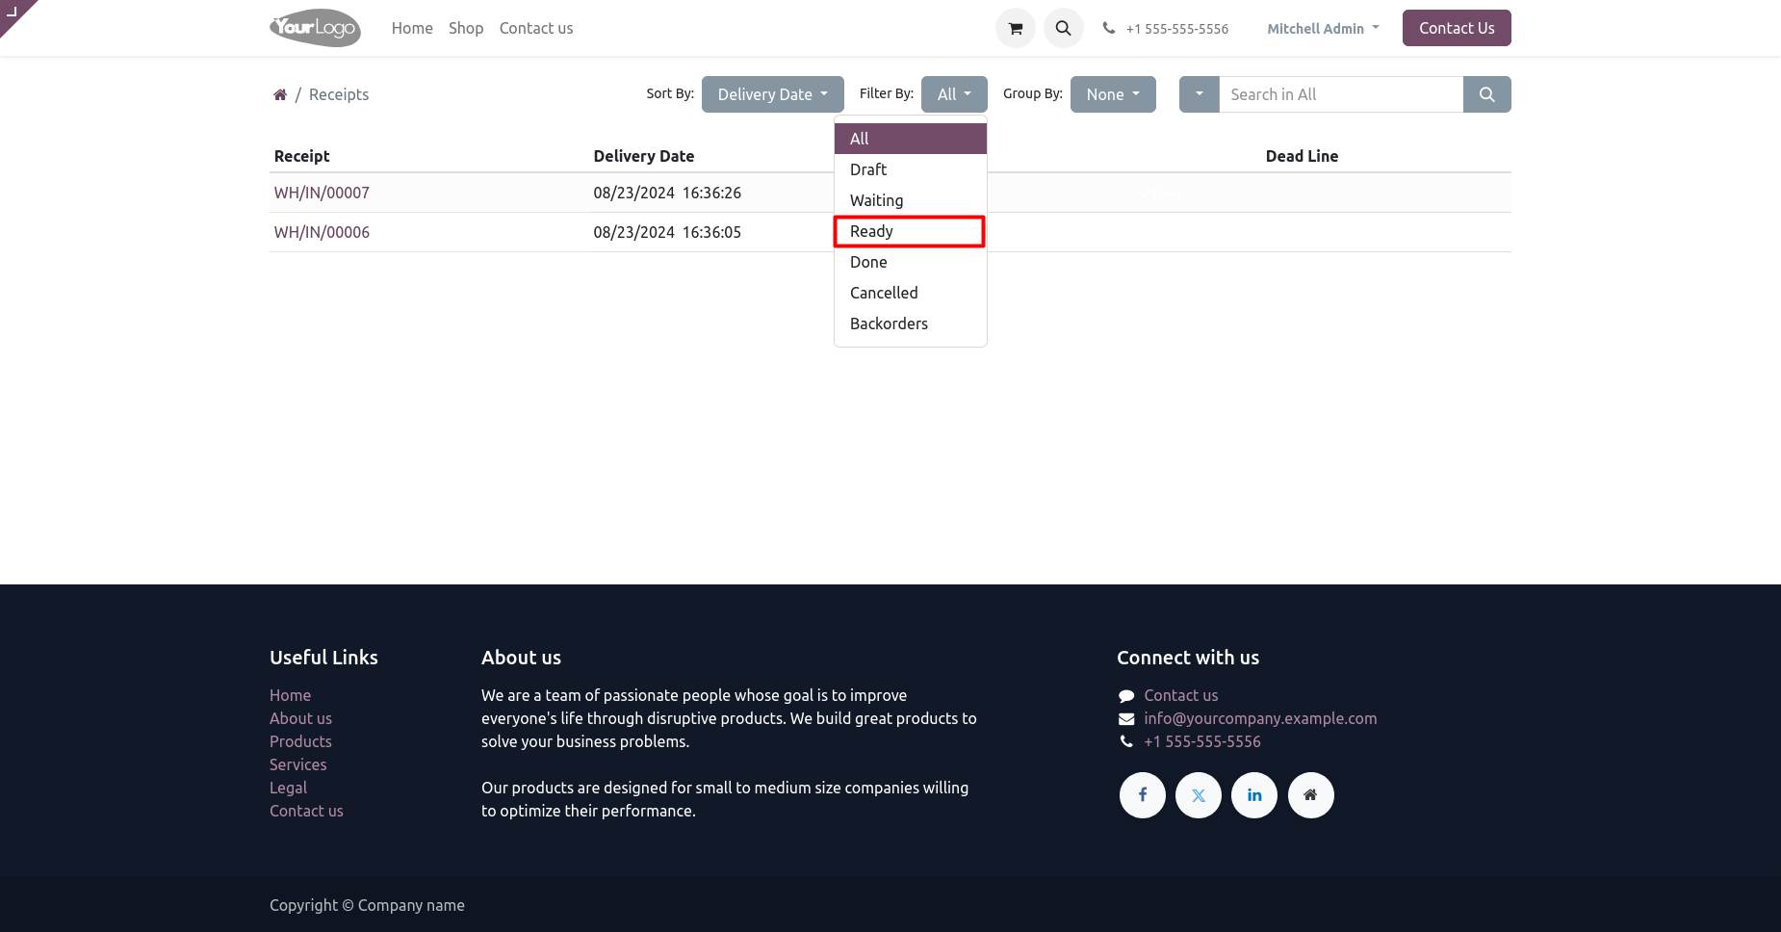Image resolution: width=1781 pixels, height=932 pixels.
Task: Click the header phone number +1 555-555-5556
Action: point(1177,29)
